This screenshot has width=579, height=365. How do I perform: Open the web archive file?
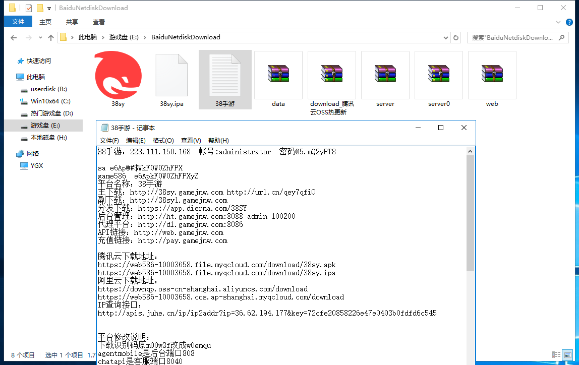pyautogui.click(x=492, y=76)
